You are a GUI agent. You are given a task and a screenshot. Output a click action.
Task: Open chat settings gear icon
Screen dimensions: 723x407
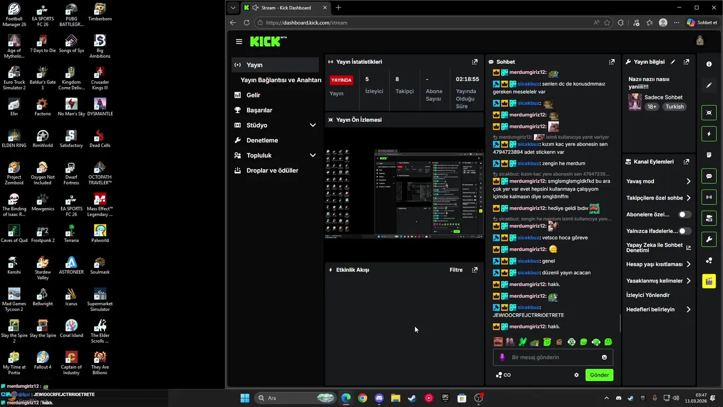[577, 375]
